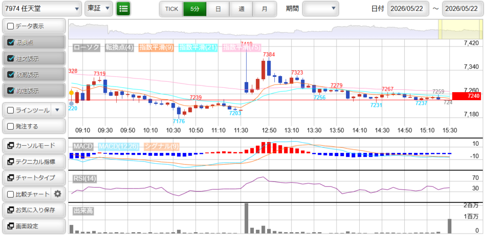Click the お気に入り保存 window icon

coord(10,210)
